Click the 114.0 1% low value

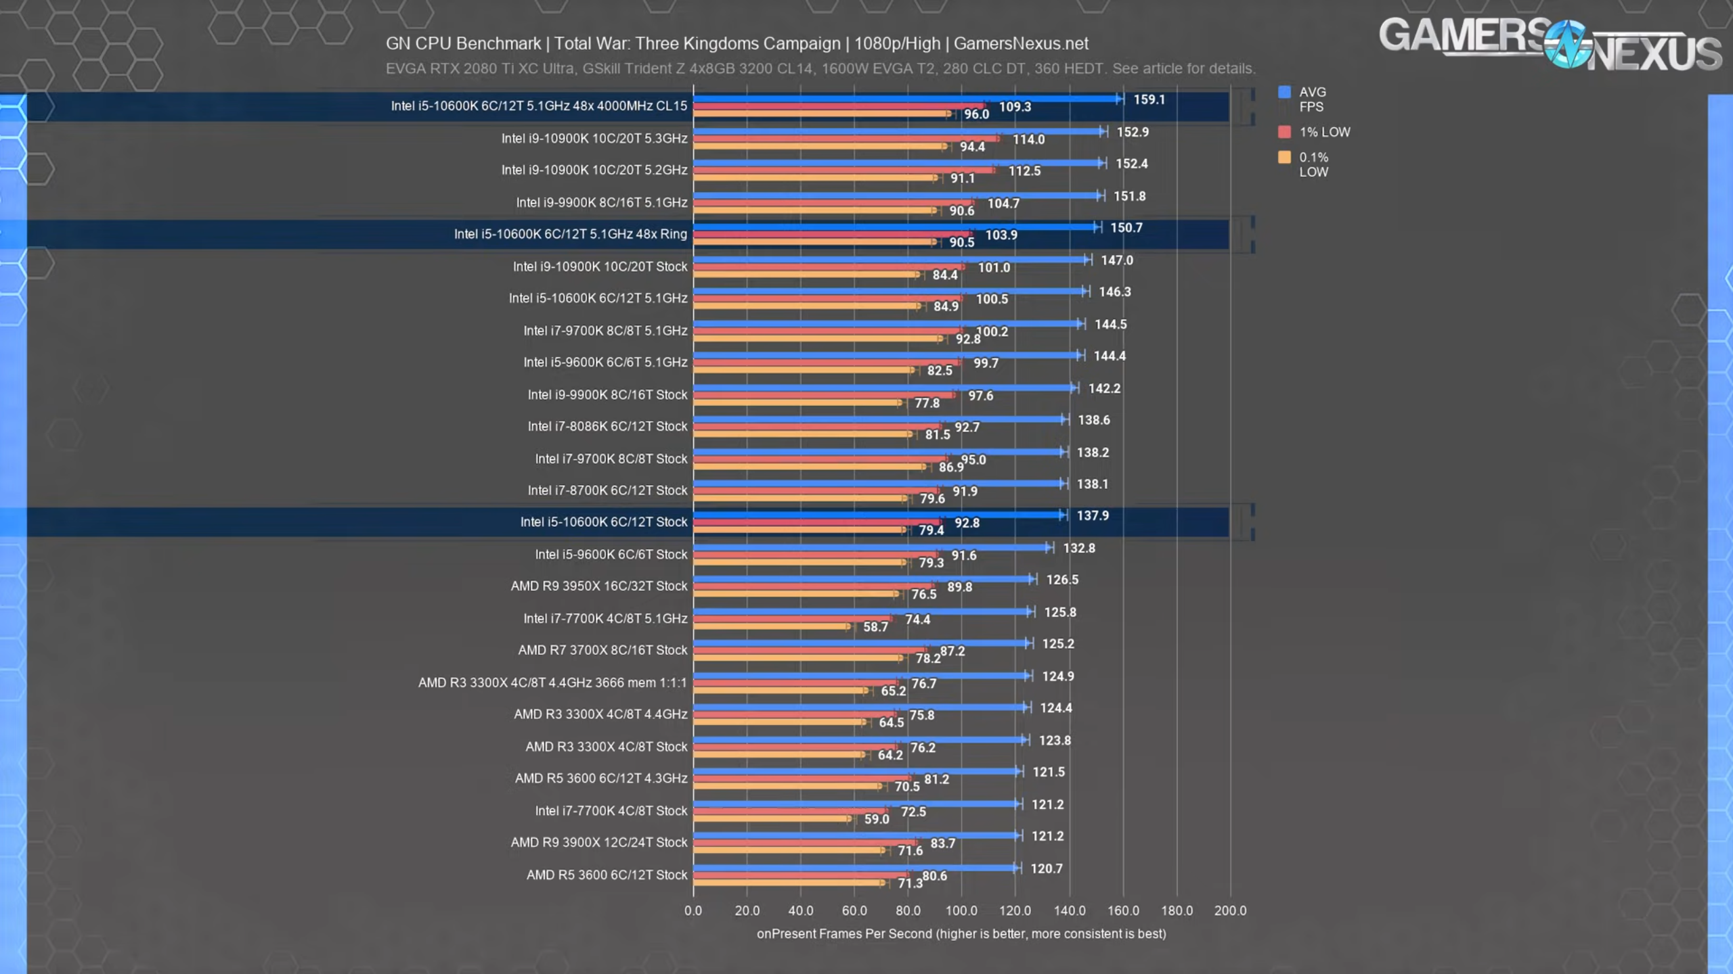[x=1029, y=139]
